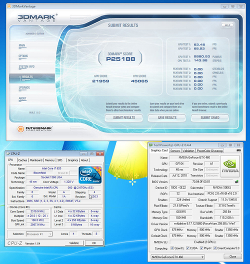The height and width of the screenshot is (264, 250).
Task: Select the CPU tab in CPU-Z
Action: [x=10, y=160]
